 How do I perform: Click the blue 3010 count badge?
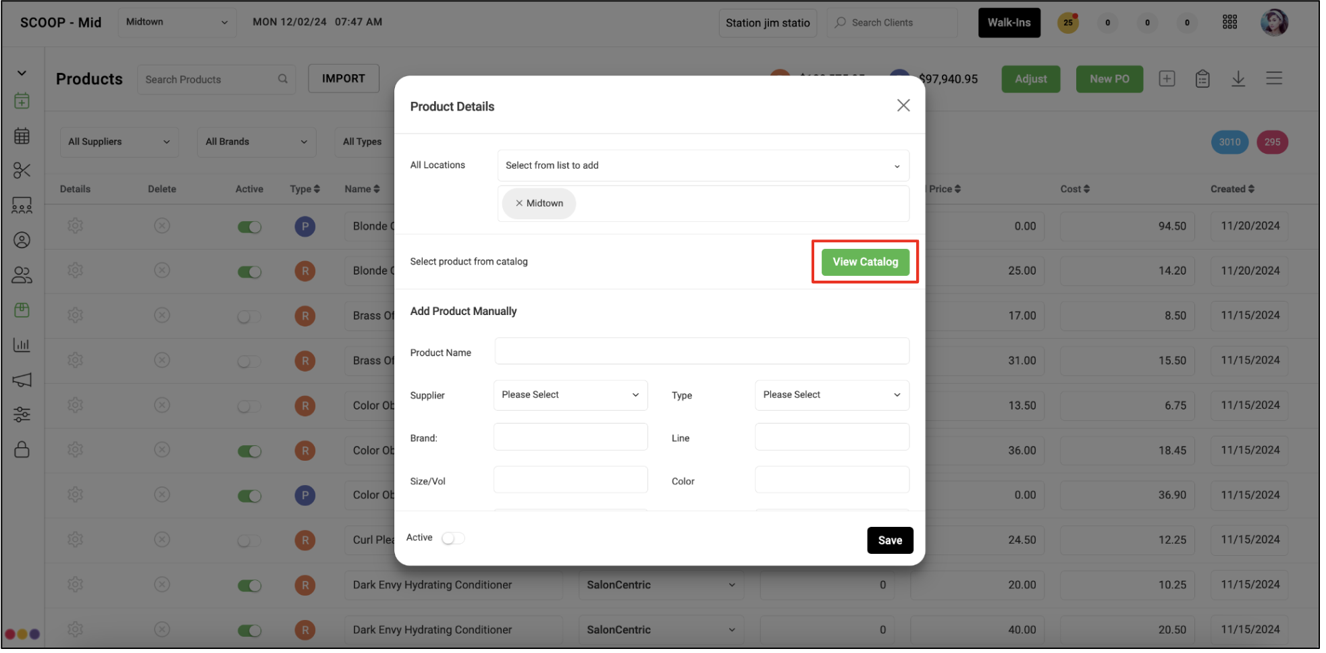[x=1229, y=142]
